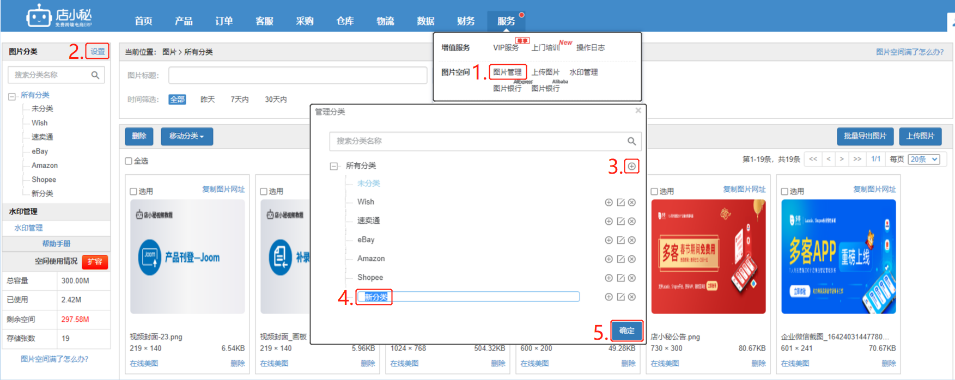The width and height of the screenshot is (955, 380).
Task: Delete the 速卖通 category in the dialog
Action: click(x=632, y=222)
